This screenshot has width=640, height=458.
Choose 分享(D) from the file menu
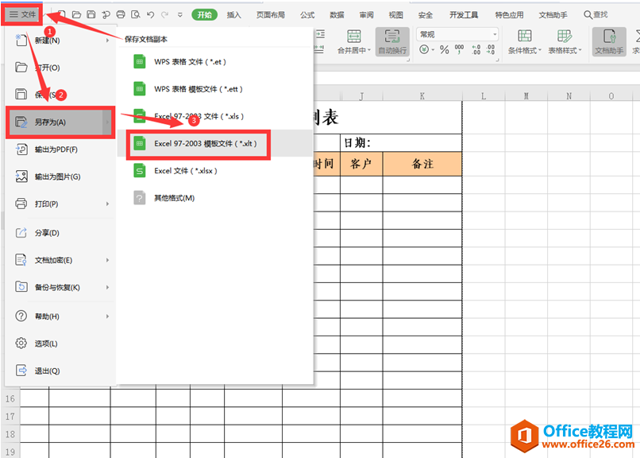click(x=60, y=233)
